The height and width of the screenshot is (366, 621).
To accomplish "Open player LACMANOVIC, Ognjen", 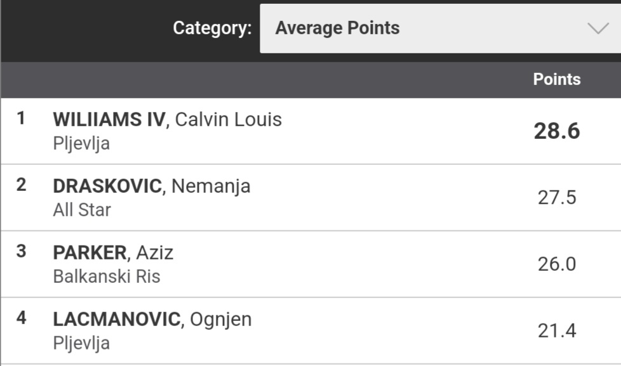I will click(152, 319).
